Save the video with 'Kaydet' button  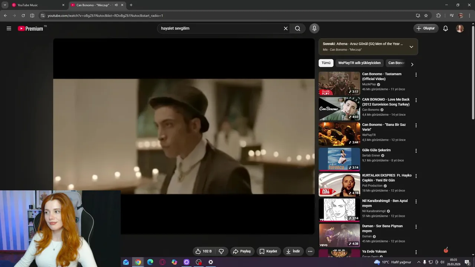268,251
